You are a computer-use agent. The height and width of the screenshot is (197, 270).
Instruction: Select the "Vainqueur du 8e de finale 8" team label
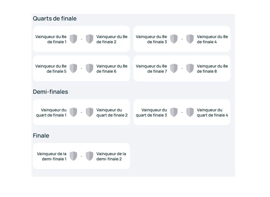coord(212,69)
